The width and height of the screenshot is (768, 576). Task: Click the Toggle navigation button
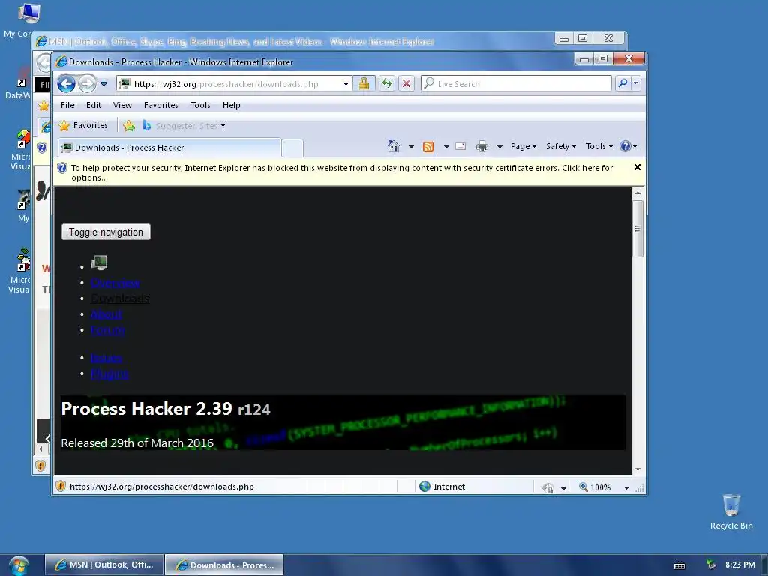pos(106,232)
